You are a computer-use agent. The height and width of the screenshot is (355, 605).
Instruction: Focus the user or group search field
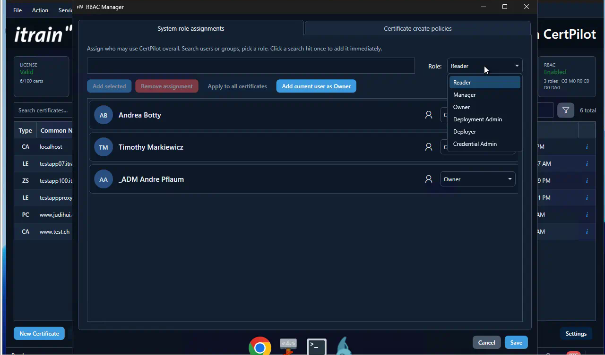(x=251, y=66)
